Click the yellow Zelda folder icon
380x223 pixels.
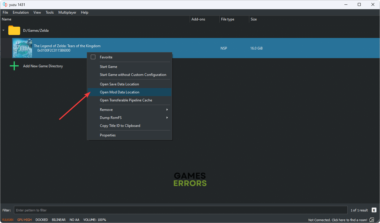[x=14, y=31]
